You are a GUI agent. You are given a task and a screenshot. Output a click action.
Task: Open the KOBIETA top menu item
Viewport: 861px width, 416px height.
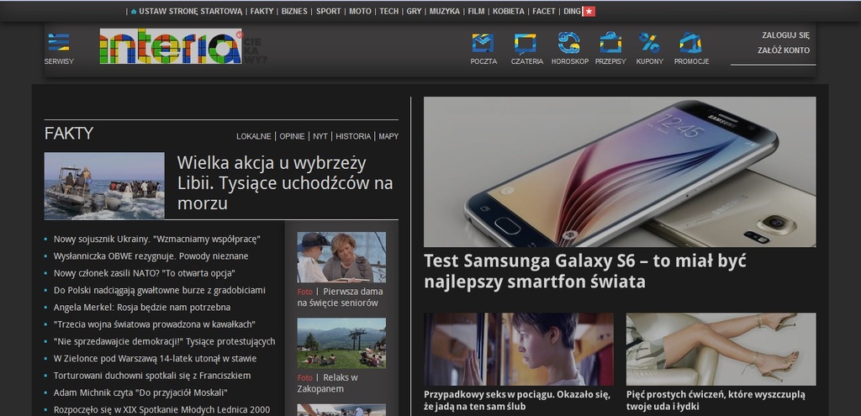pyautogui.click(x=509, y=11)
